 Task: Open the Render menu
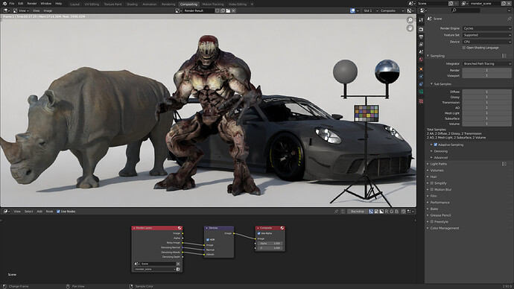click(x=32, y=4)
